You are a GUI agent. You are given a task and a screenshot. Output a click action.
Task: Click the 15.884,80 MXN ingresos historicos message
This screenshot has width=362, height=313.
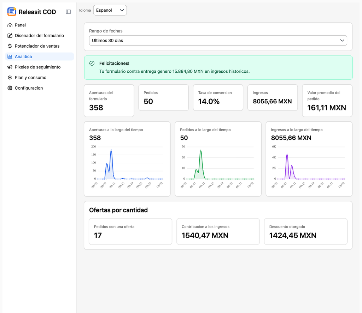pos(175,71)
